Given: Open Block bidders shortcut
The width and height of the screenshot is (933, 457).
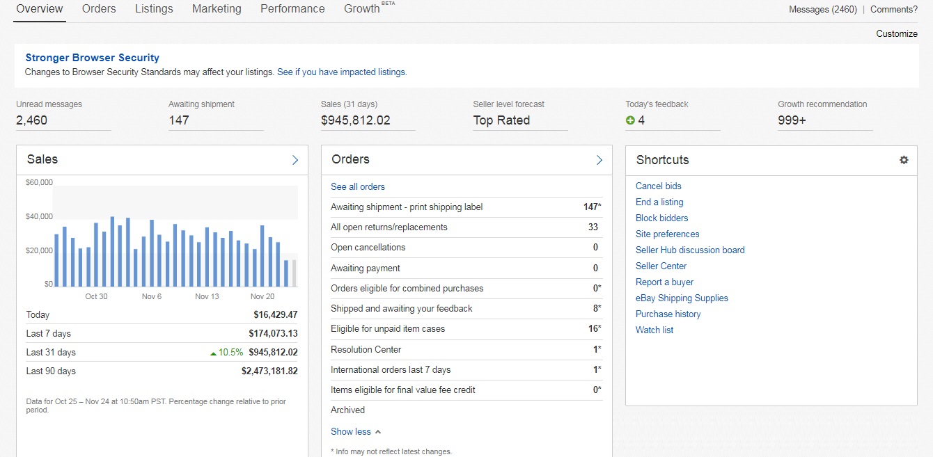Looking at the screenshot, I should pyautogui.click(x=661, y=218).
